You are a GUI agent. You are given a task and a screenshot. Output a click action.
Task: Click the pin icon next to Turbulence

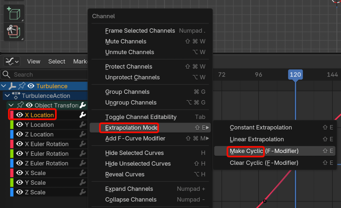[x=22, y=86]
